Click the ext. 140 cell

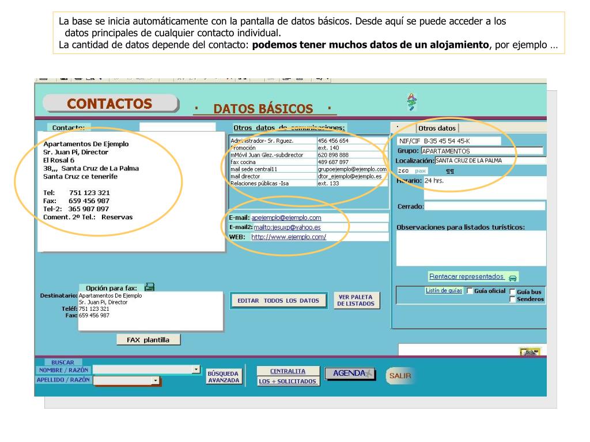tap(352, 148)
